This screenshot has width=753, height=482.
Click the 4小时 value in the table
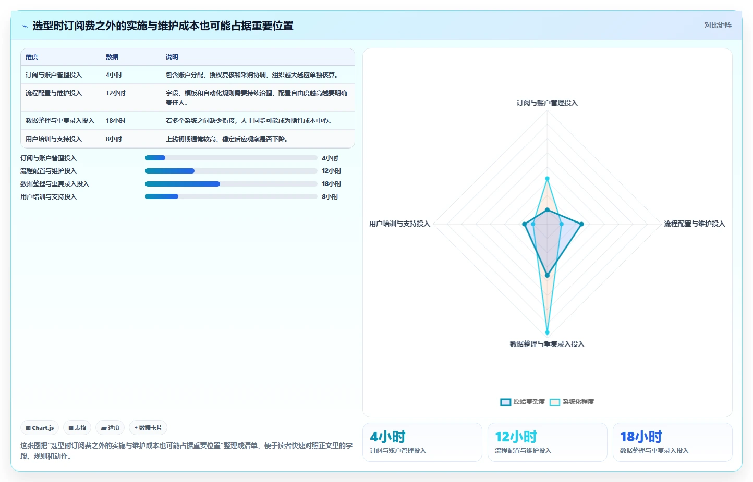tap(114, 75)
